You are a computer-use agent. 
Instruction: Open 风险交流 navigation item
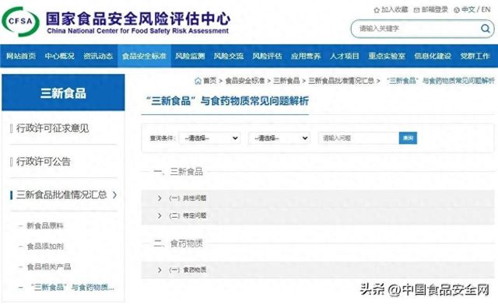tap(229, 56)
